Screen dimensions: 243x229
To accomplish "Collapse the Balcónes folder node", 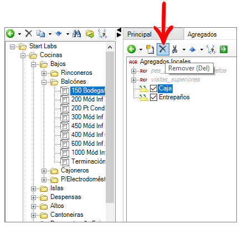I will (x=44, y=82).
